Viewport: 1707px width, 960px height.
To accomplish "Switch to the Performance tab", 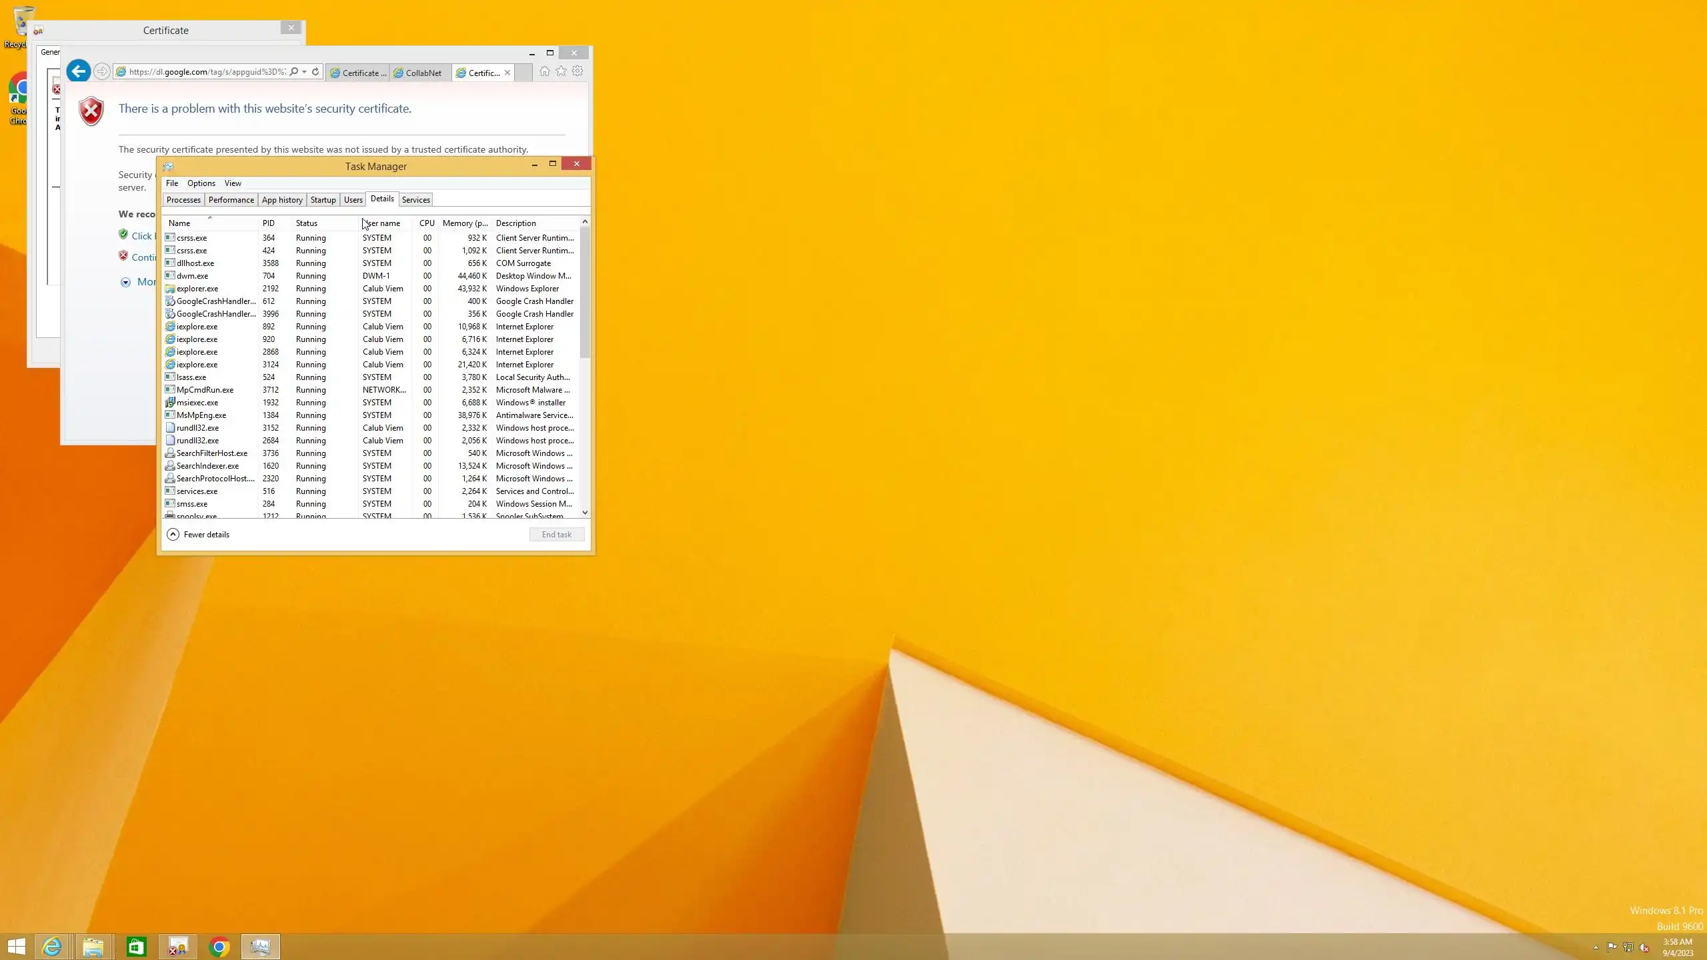I will [231, 200].
